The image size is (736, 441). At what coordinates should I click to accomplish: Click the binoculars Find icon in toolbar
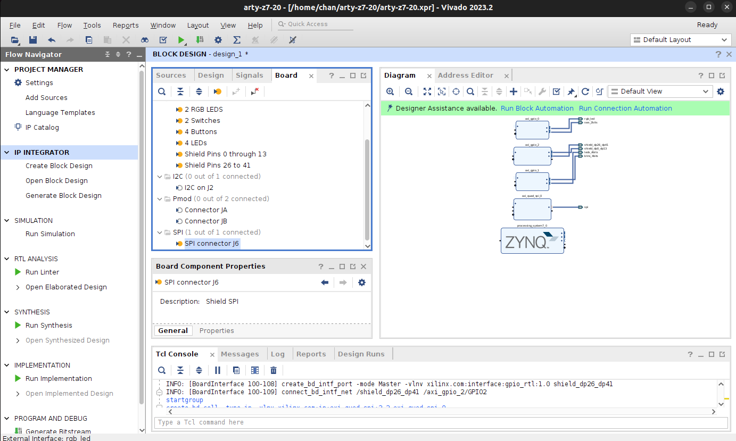(145, 40)
